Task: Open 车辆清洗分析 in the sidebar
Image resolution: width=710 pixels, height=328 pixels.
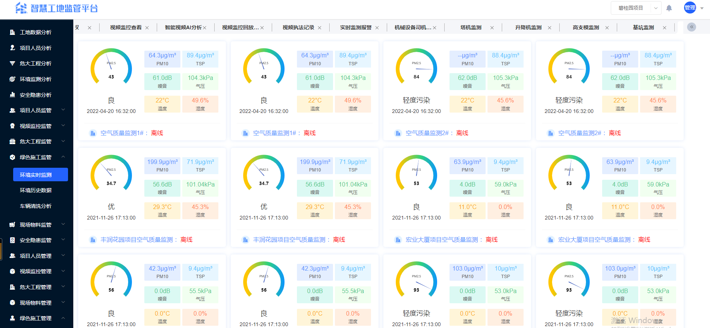Action: click(x=36, y=206)
